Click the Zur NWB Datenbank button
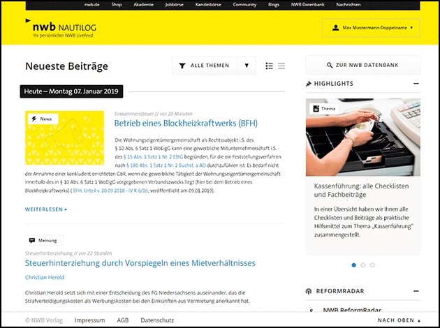 point(362,66)
